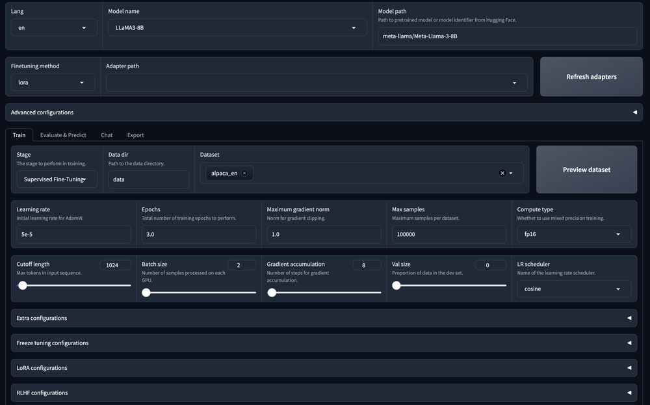Image resolution: width=650 pixels, height=405 pixels.
Task: Expand Freeze tuning configurations section
Action: click(324, 343)
